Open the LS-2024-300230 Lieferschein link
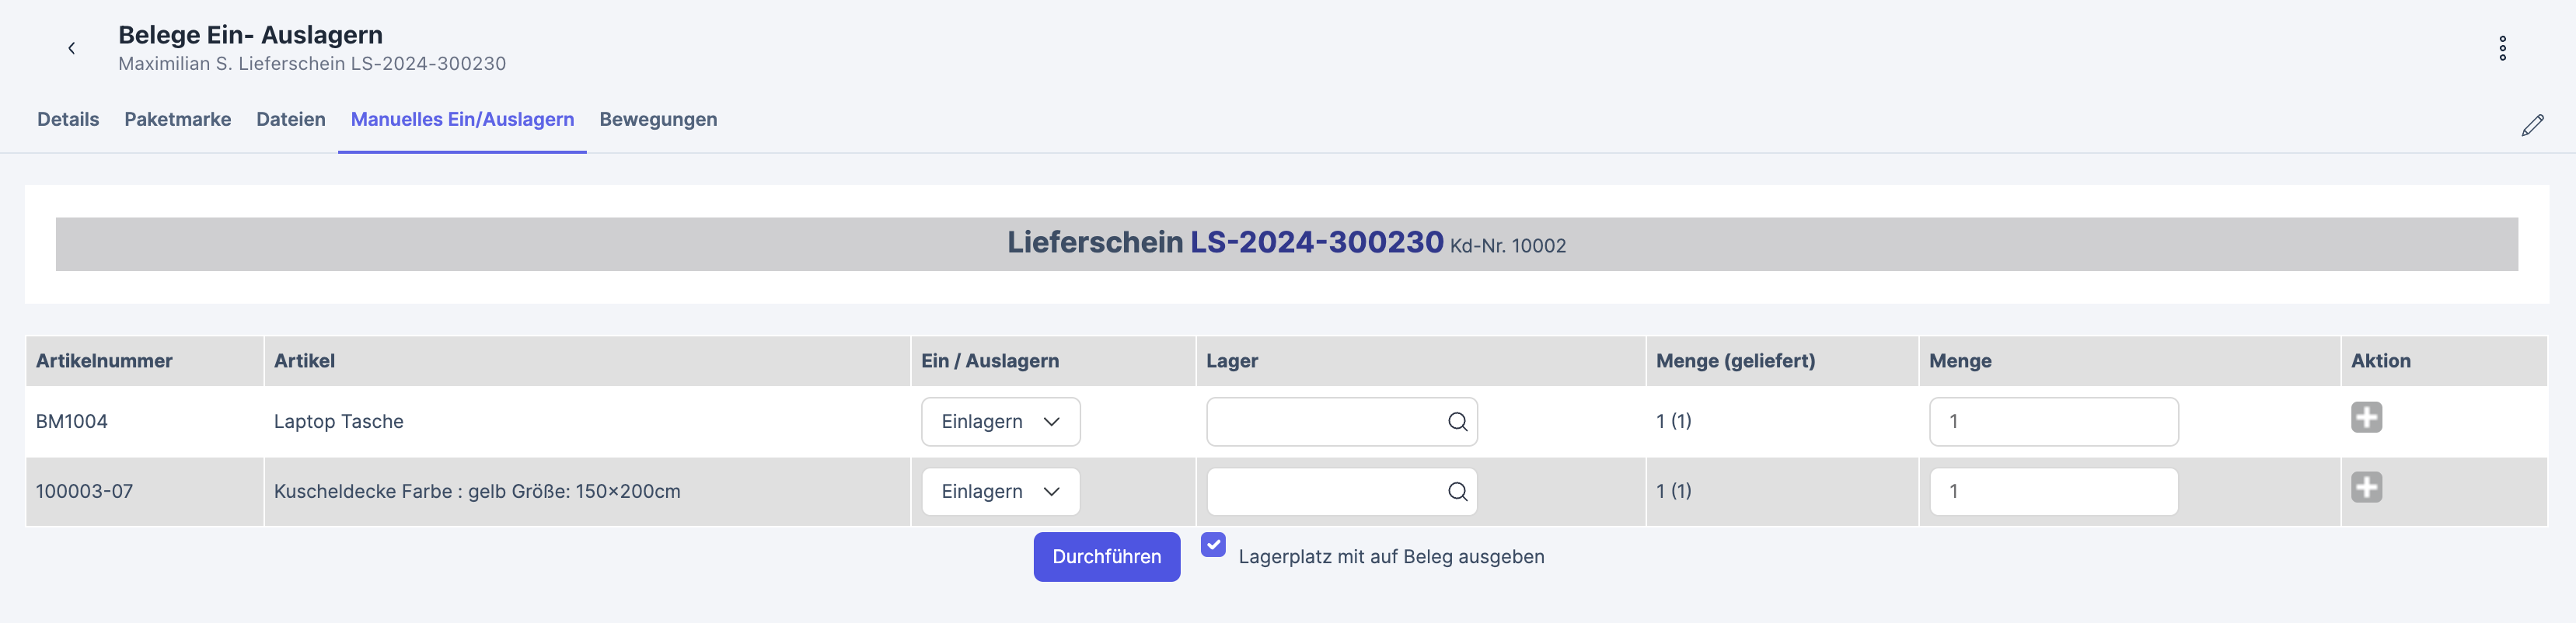The image size is (2576, 623). [x=1316, y=242]
